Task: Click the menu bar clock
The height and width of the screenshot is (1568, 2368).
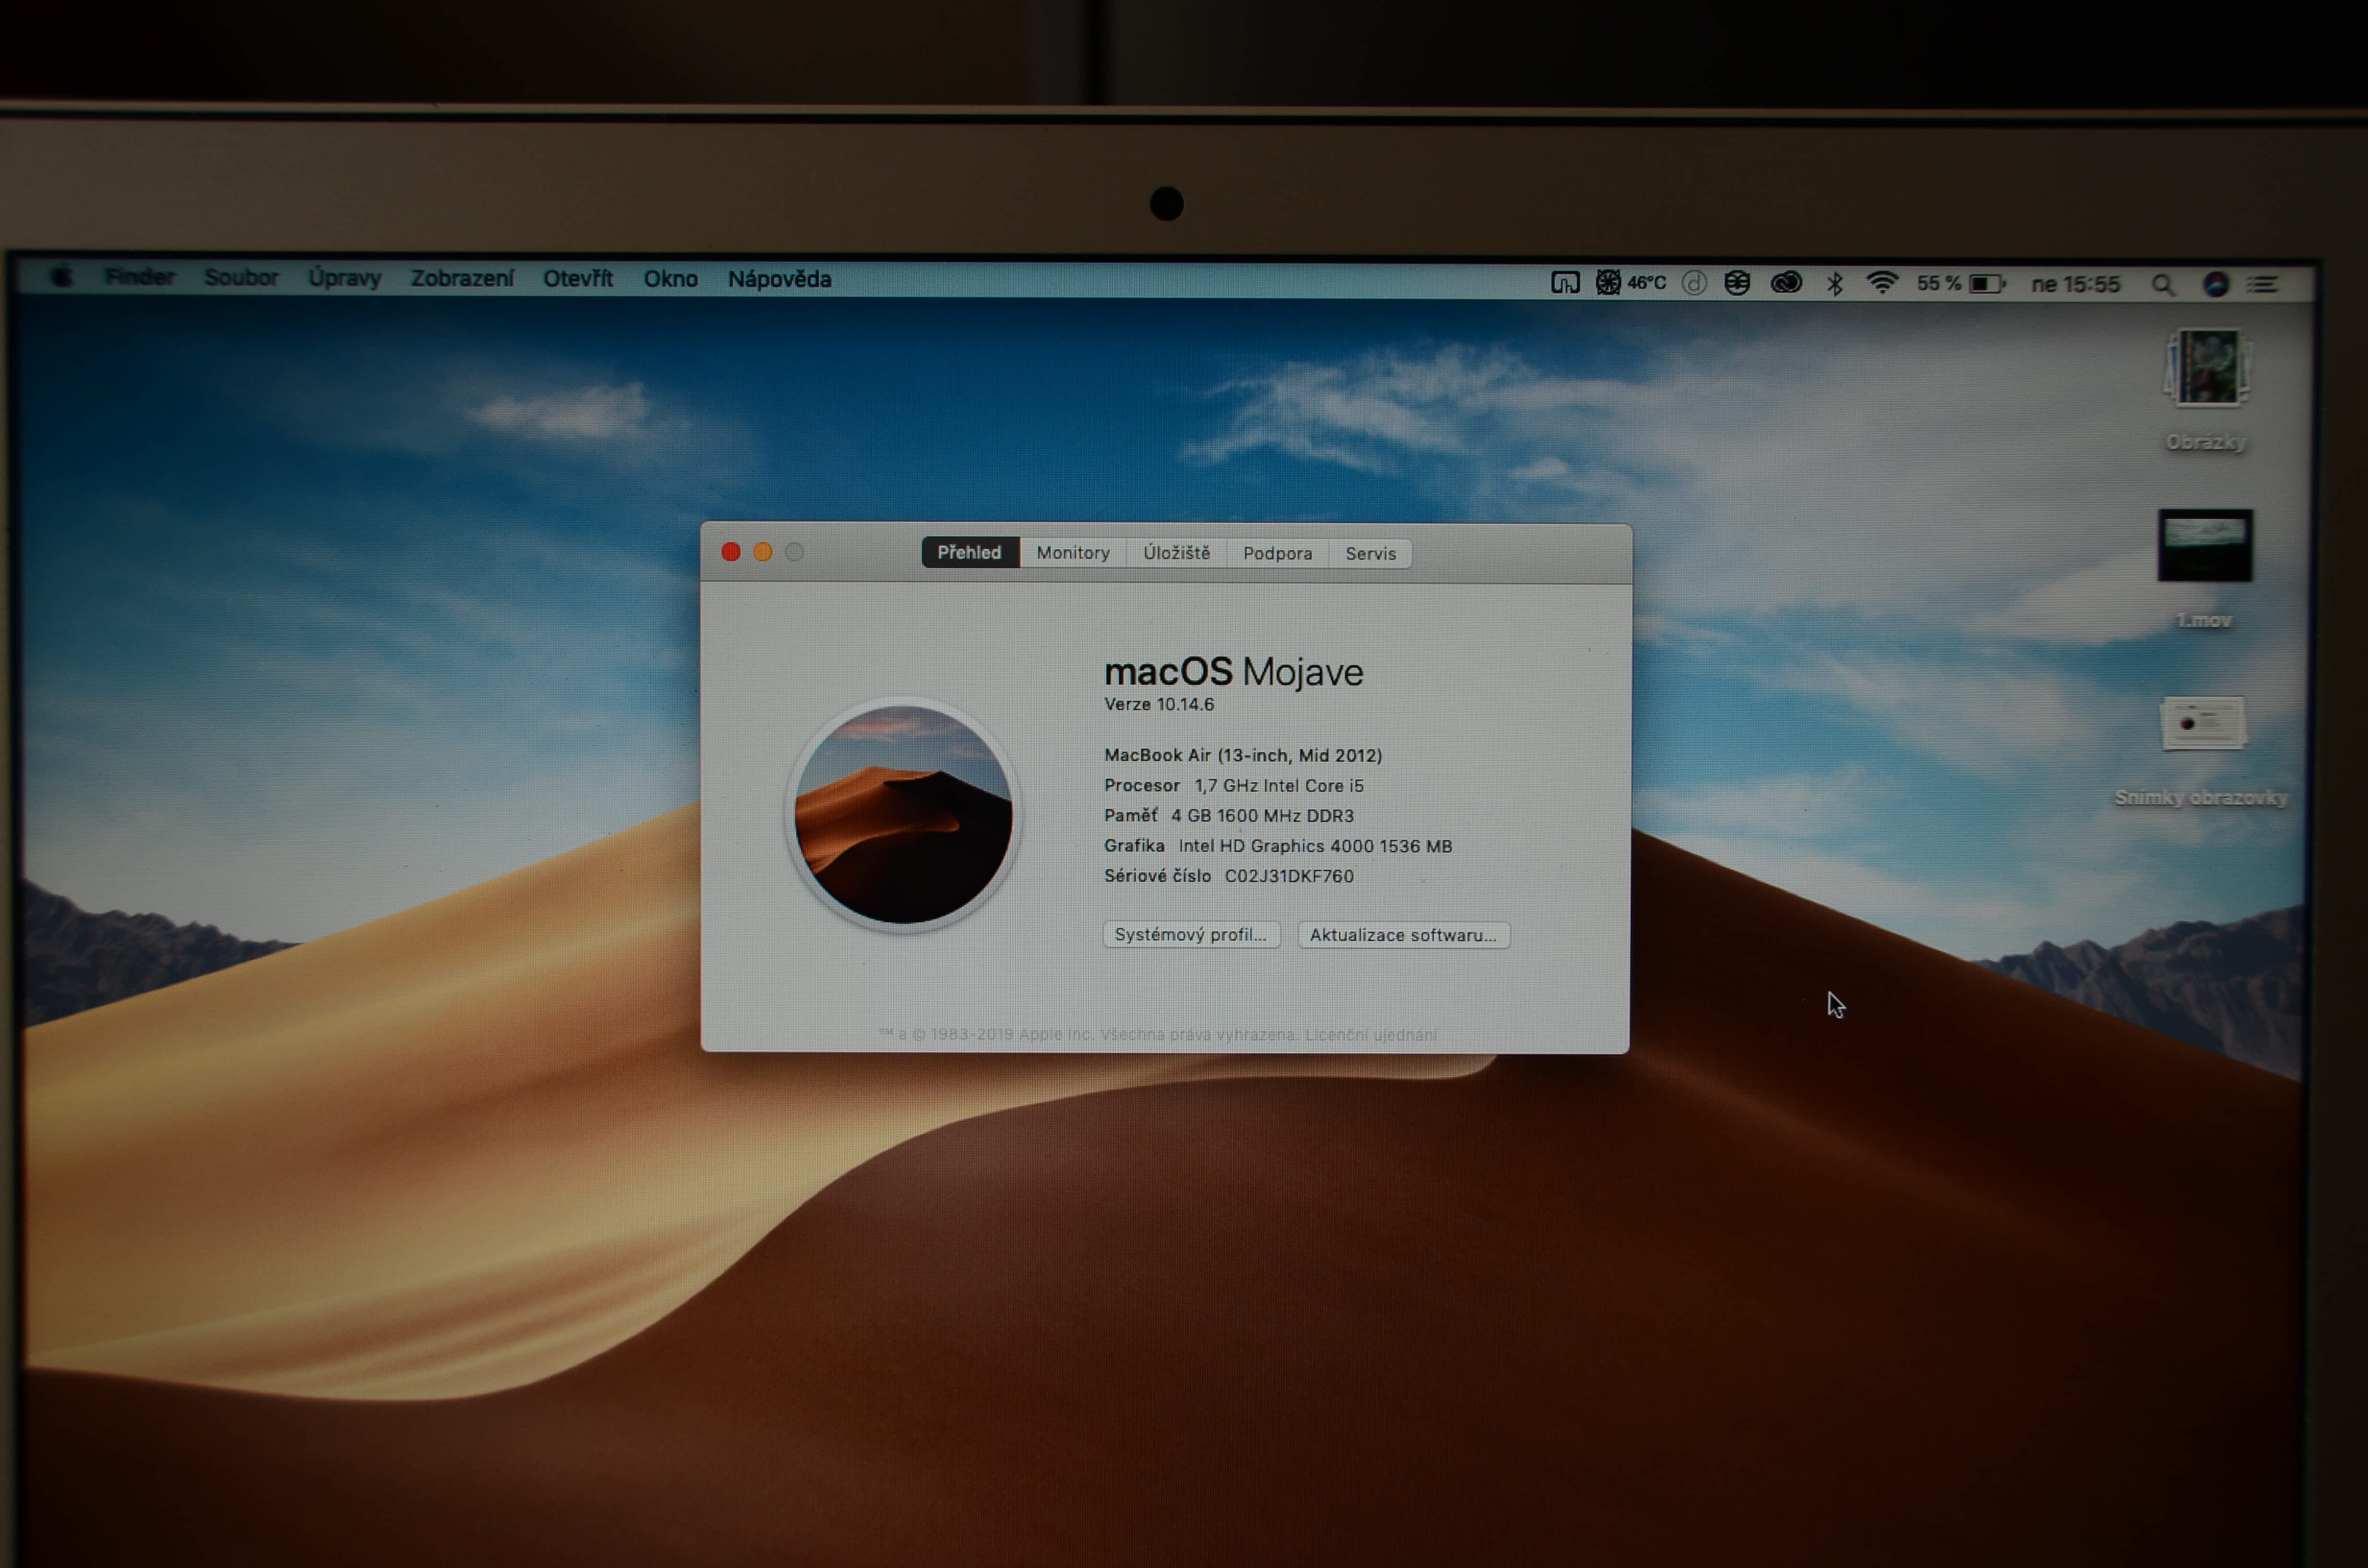Action: pos(2075,284)
